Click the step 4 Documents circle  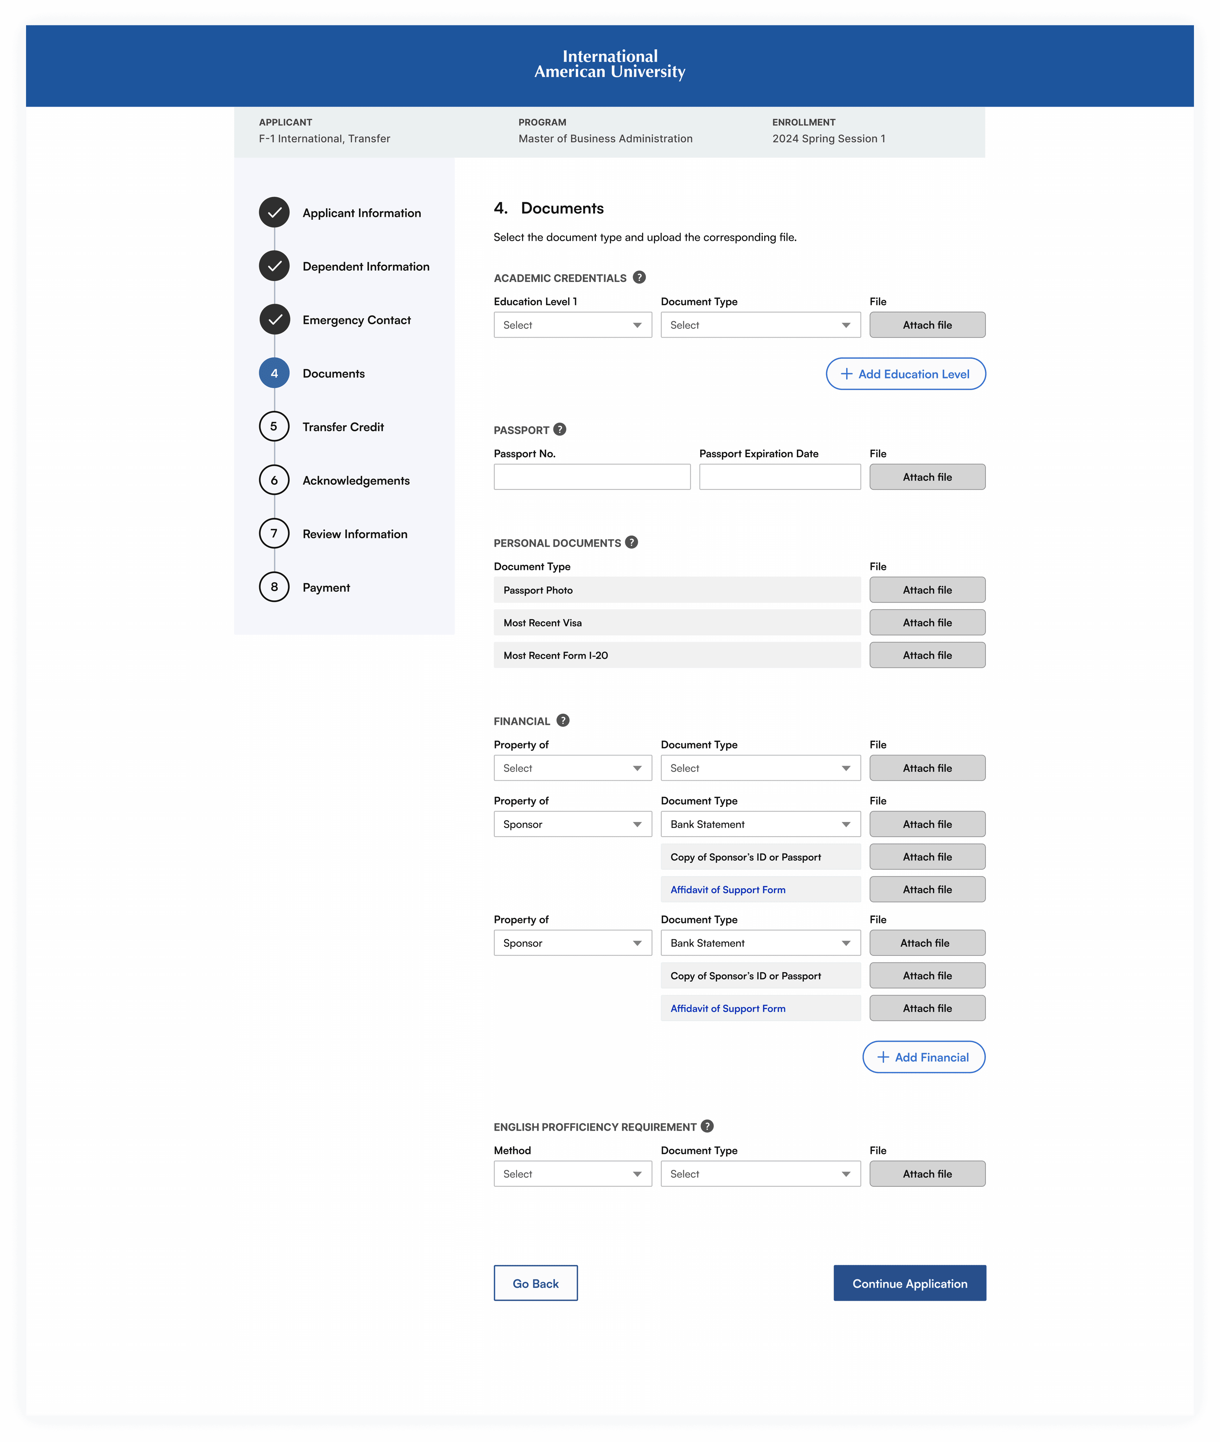[275, 373]
